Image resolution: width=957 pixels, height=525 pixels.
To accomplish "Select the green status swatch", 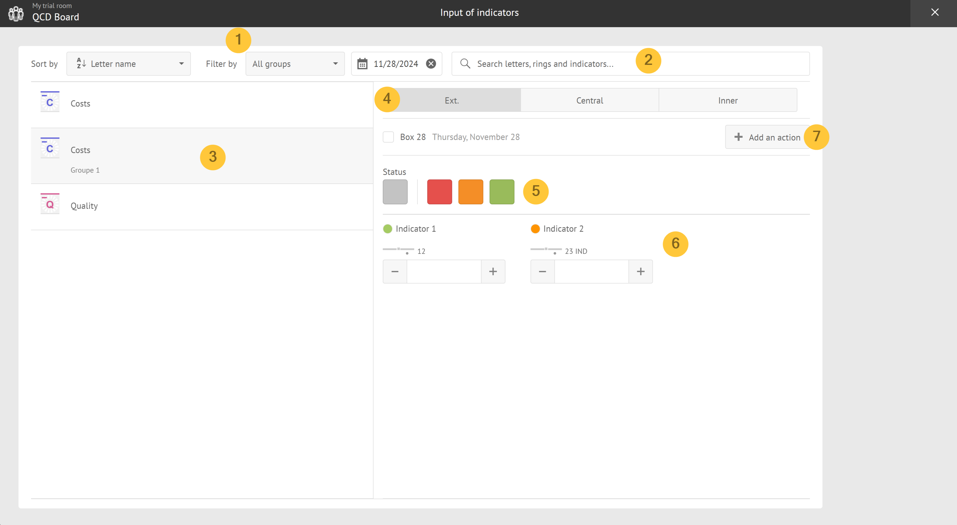I will [x=502, y=192].
